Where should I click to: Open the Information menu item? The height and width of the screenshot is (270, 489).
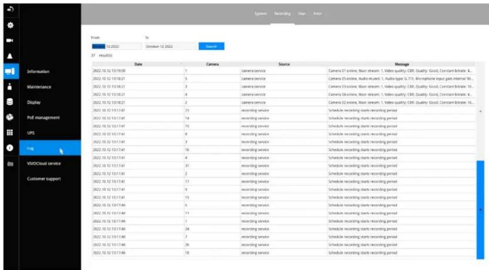tap(38, 72)
